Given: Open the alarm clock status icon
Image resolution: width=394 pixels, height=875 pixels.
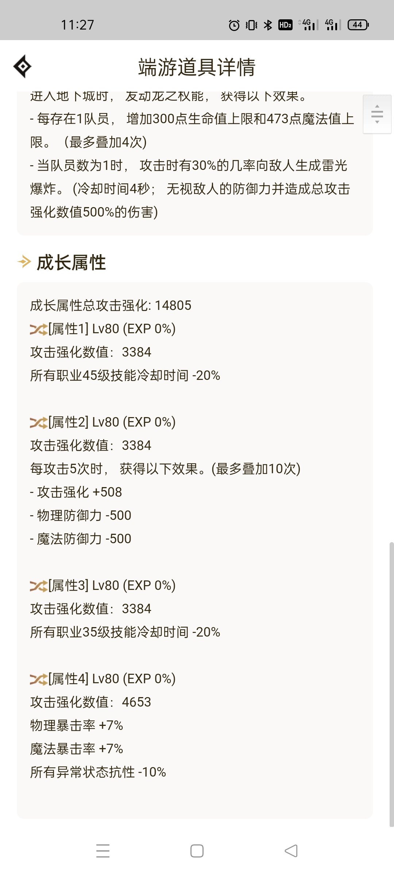Looking at the screenshot, I should click(x=234, y=25).
